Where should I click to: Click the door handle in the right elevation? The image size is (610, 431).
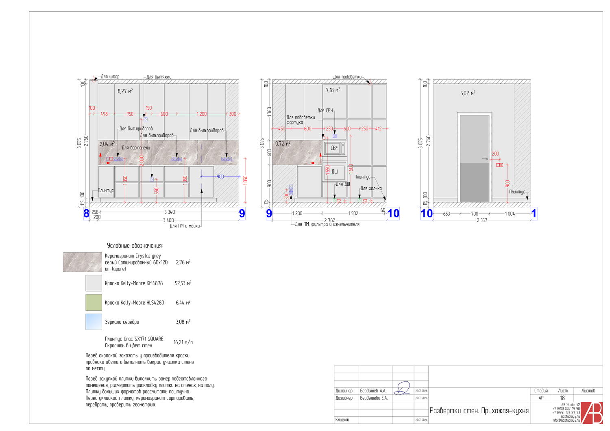click(x=485, y=159)
